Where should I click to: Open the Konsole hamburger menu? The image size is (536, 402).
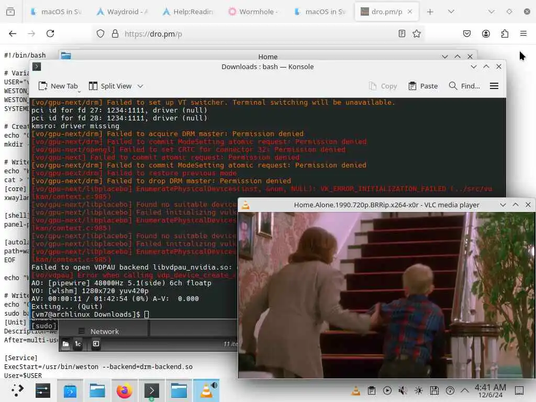tap(494, 86)
